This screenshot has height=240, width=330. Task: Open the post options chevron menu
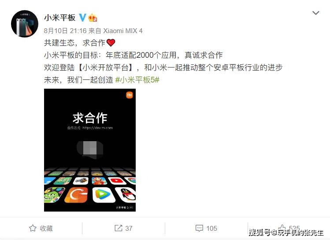(x=316, y=13)
